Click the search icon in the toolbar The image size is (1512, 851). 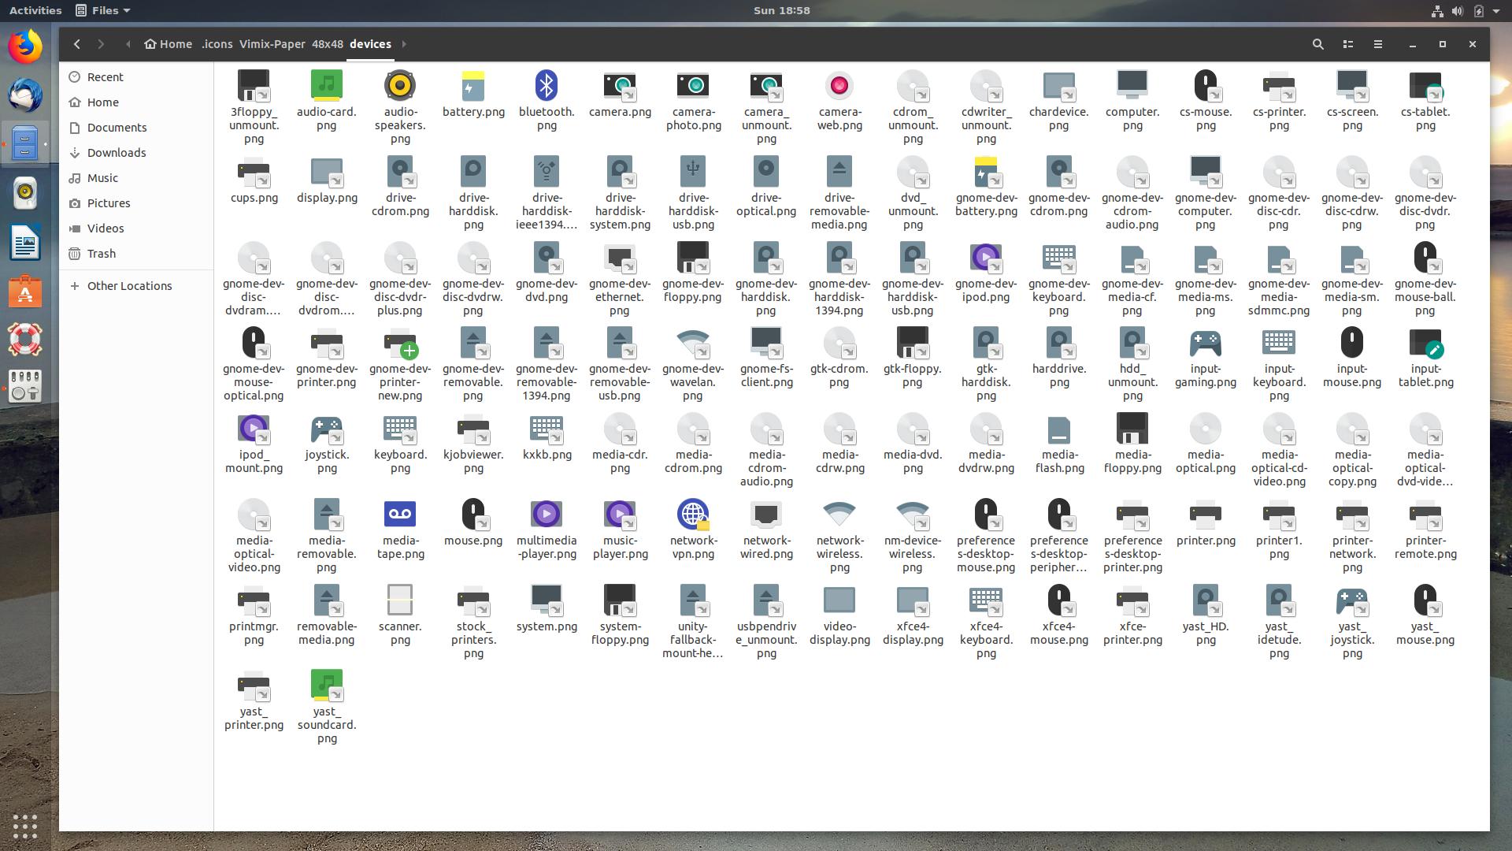[1317, 44]
